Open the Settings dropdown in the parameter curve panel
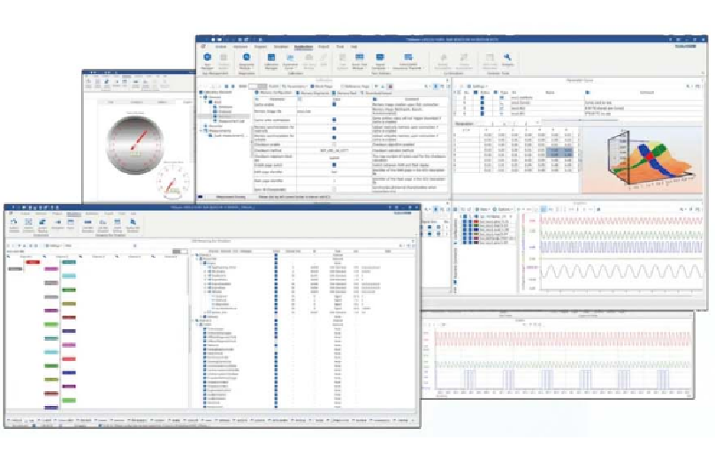Image resolution: width=715 pixels, height=459 pixels. coord(475,86)
